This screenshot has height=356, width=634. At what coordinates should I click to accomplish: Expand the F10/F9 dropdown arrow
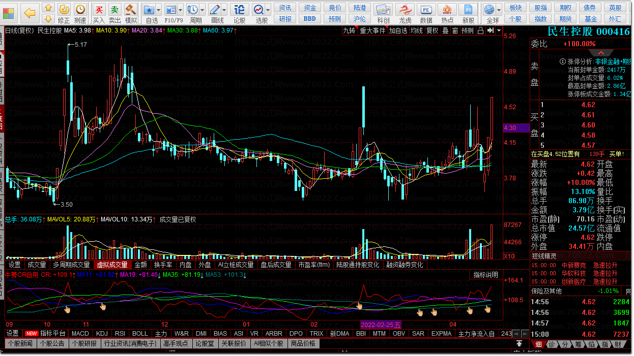pos(181,10)
